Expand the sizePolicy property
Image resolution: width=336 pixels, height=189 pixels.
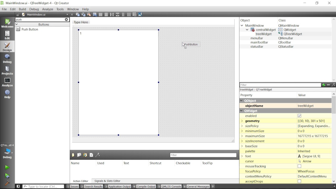point(242,126)
